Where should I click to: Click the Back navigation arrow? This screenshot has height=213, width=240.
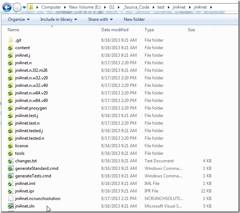click(x=7, y=7)
